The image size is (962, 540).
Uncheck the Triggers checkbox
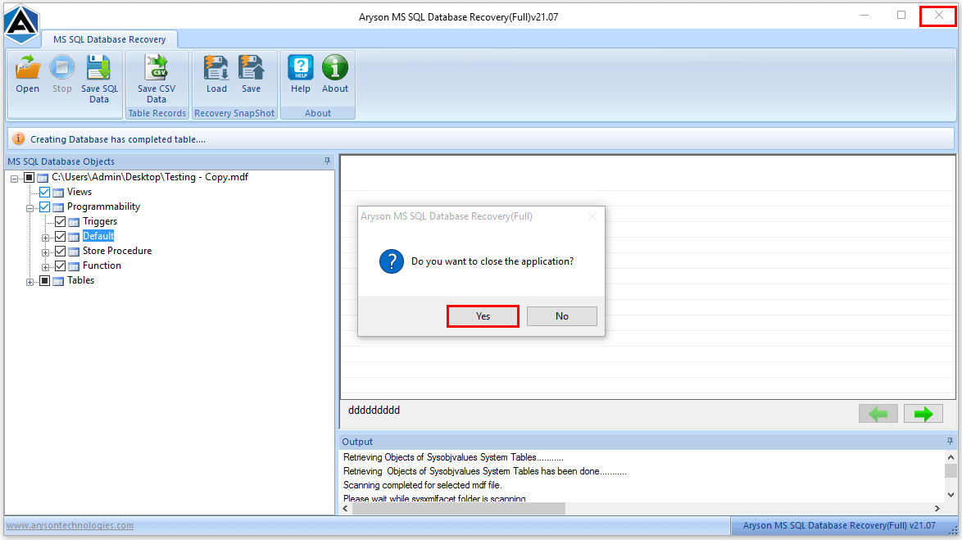click(x=60, y=221)
